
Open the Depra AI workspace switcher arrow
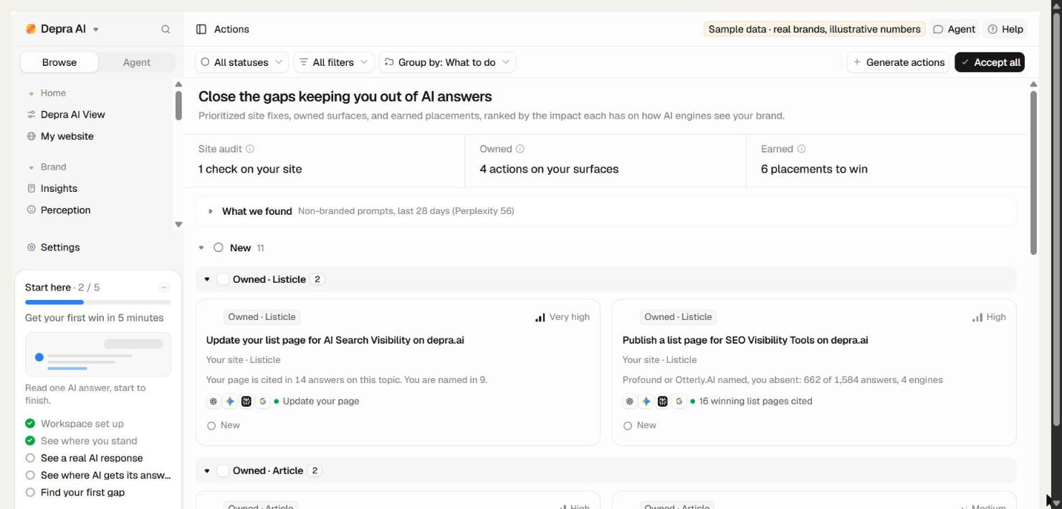click(96, 30)
